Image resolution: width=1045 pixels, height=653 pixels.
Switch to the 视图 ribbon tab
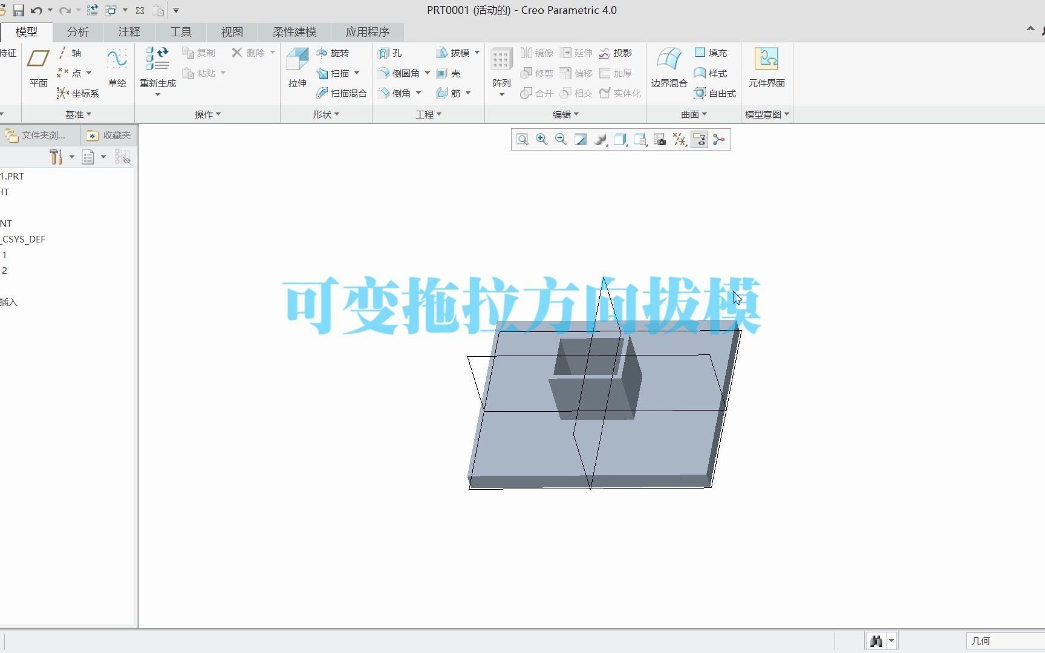232,32
